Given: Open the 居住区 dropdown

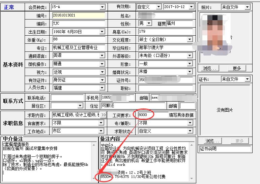Looking at the screenshot, I should (x=80, y=106).
